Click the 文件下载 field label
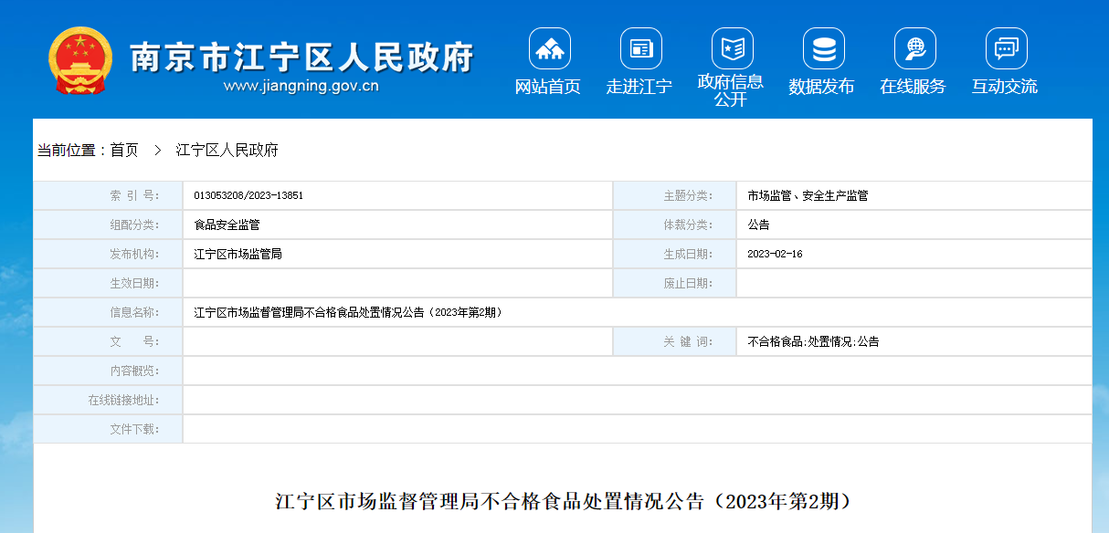The image size is (1109, 533). (134, 429)
